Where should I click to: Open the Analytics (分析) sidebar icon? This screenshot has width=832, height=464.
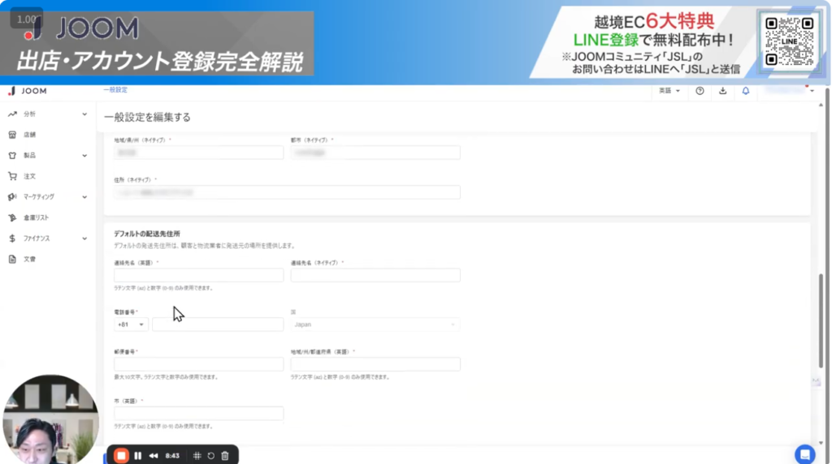pos(12,114)
